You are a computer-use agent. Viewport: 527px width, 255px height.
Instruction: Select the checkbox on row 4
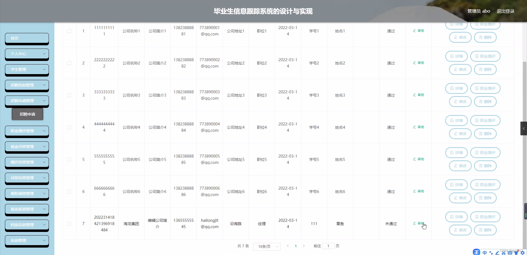pos(69,127)
